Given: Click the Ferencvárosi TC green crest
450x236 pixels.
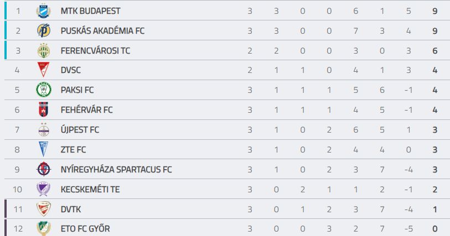Looking at the screenshot, I should tap(44, 51).
